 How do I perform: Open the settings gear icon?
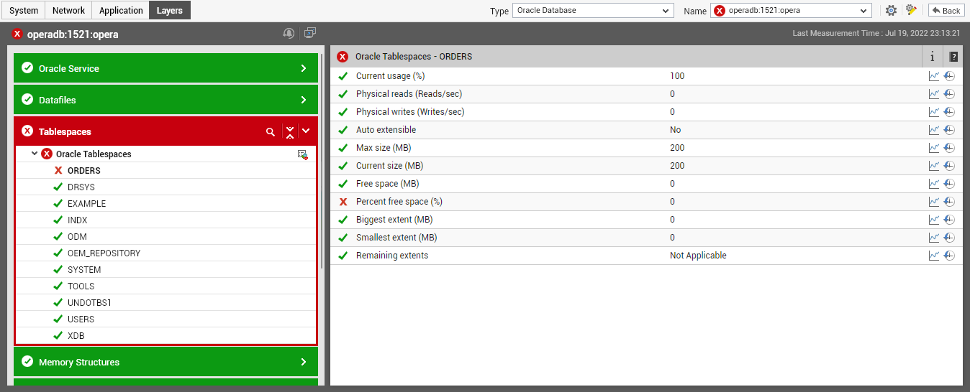[x=891, y=11]
